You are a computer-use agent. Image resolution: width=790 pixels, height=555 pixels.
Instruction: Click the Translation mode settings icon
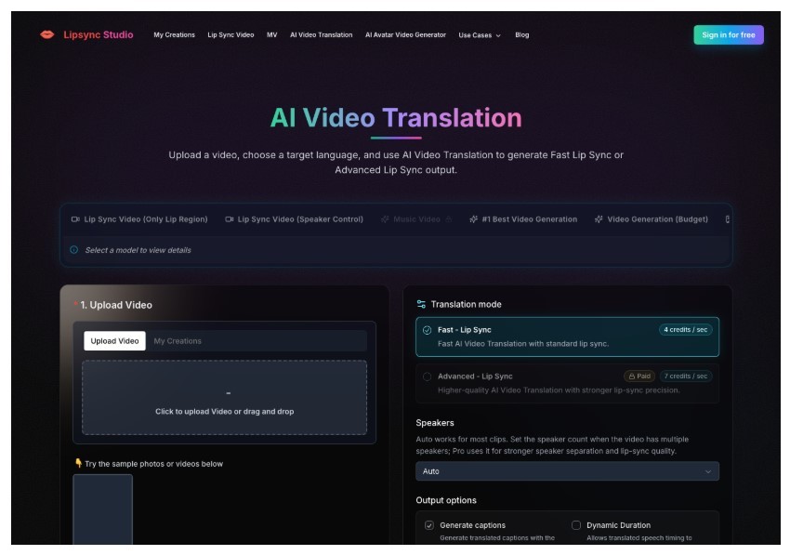pos(421,304)
